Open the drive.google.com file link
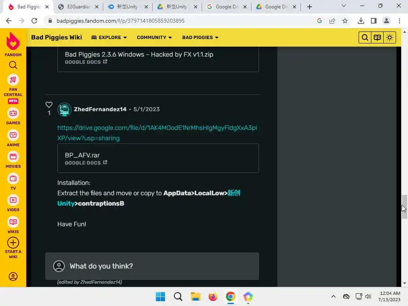Screen dimensions: 408x306 (157, 133)
